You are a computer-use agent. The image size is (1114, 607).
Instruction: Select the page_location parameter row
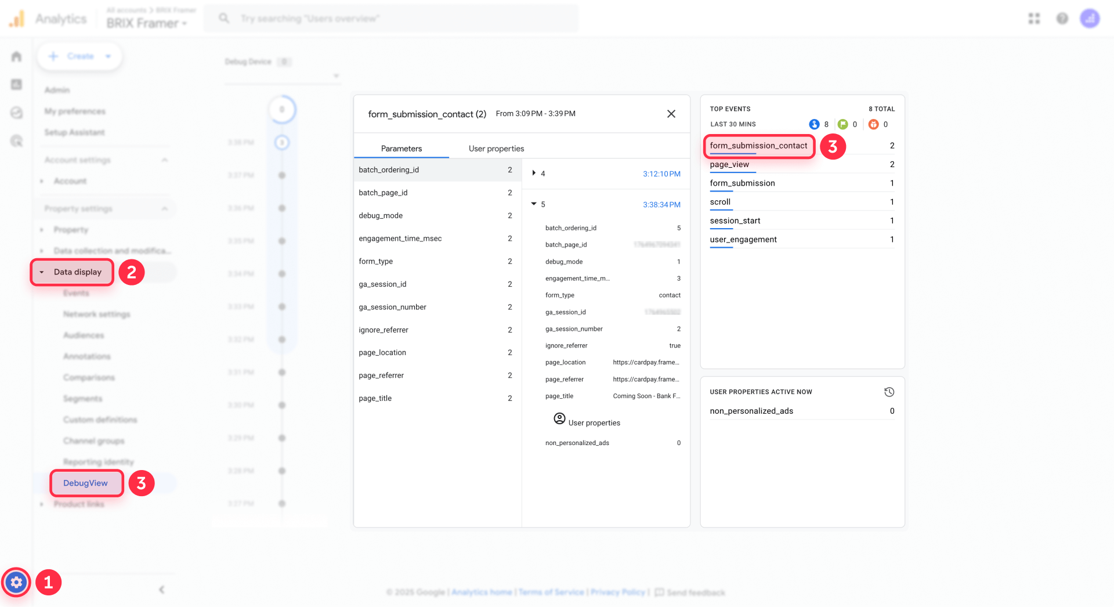[x=437, y=353]
